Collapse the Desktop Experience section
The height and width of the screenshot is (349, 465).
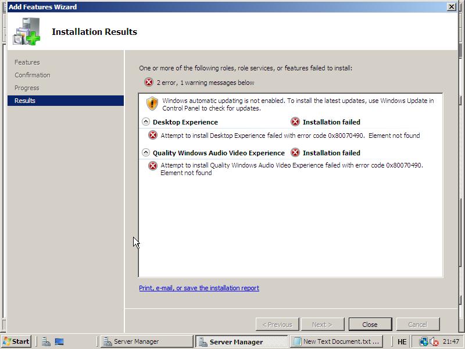pyautogui.click(x=146, y=122)
